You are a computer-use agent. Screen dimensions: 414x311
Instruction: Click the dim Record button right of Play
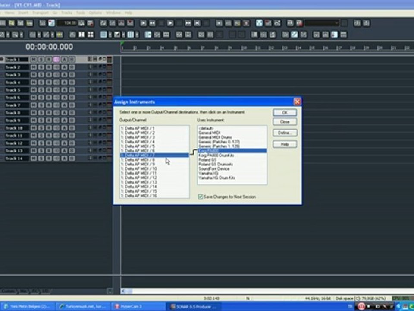coord(179,23)
